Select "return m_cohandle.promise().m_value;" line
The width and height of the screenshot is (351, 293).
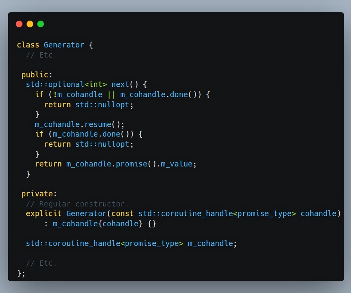point(116,164)
